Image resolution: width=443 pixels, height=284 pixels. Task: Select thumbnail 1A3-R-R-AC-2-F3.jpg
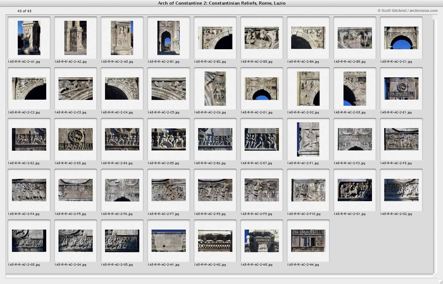(401, 139)
